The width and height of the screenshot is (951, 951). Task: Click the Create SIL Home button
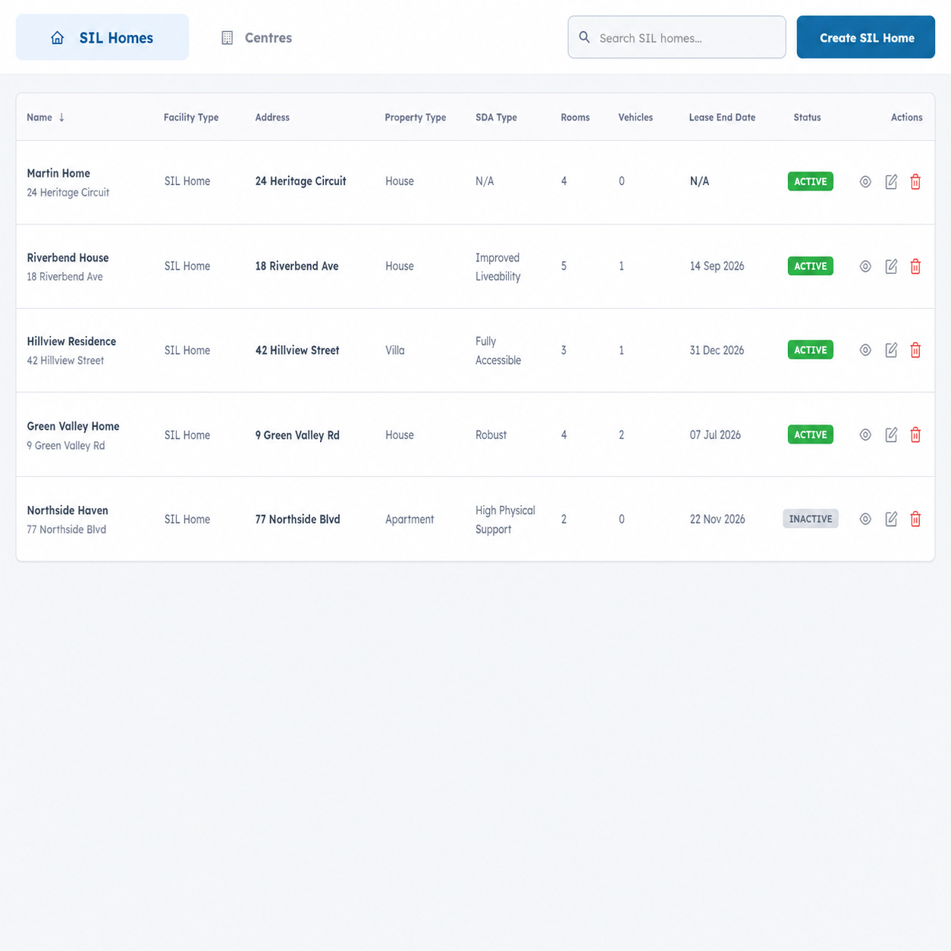click(x=865, y=37)
